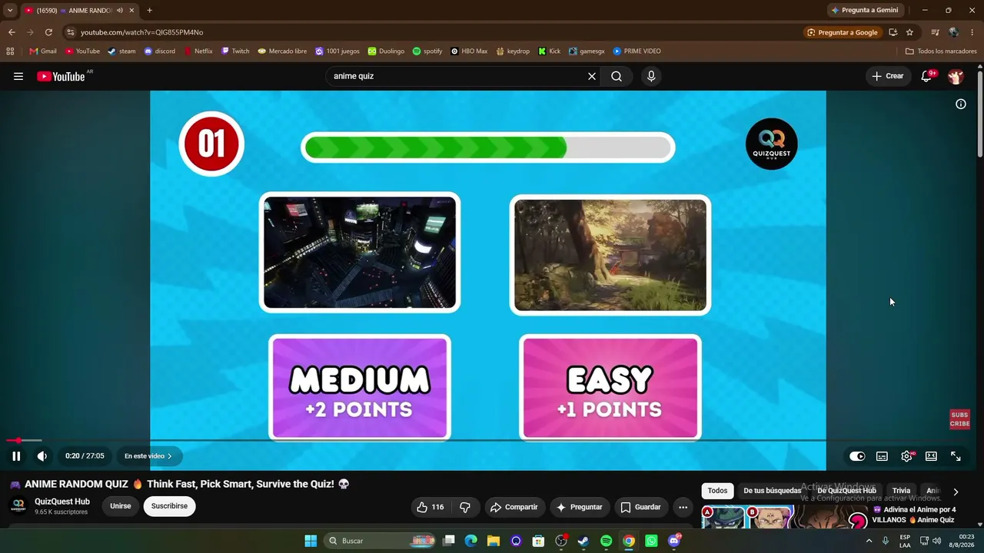The image size is (984, 553).
Task: Toggle the autoplay switch in player controls
Action: coord(857,456)
